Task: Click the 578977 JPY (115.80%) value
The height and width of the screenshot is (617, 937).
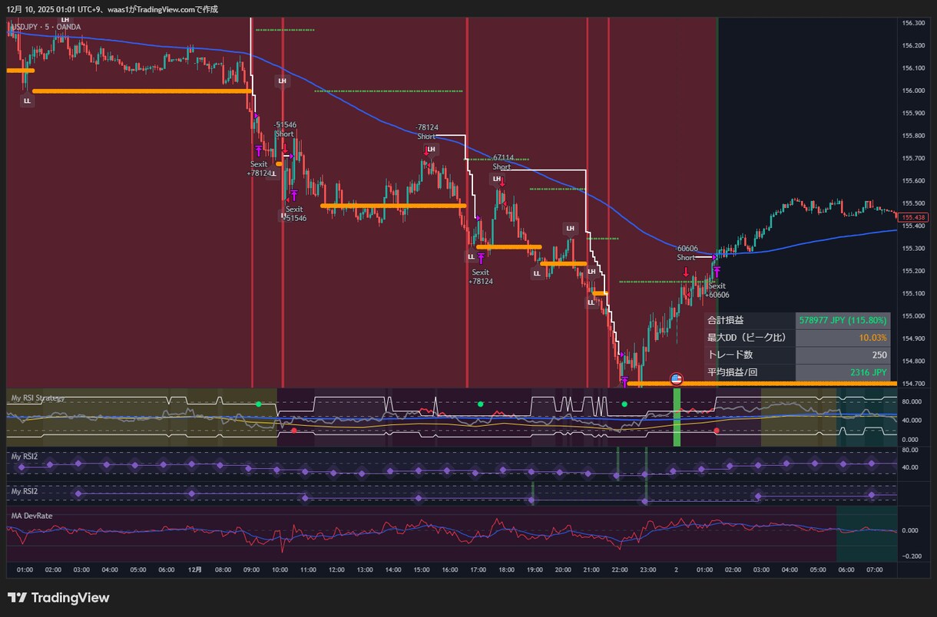Action: pyautogui.click(x=843, y=320)
